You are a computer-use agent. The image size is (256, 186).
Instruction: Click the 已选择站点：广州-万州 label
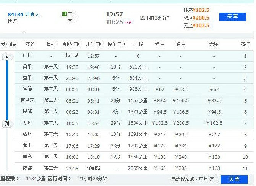point(195,179)
